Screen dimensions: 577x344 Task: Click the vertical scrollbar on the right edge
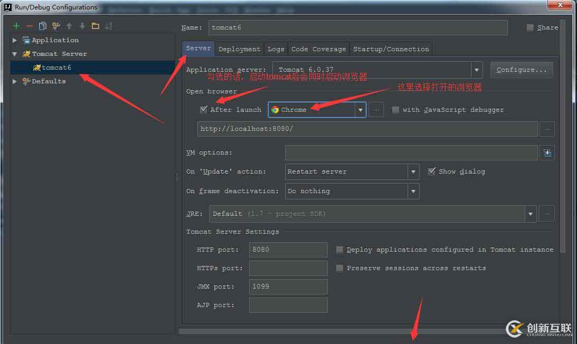pyautogui.click(x=563, y=136)
